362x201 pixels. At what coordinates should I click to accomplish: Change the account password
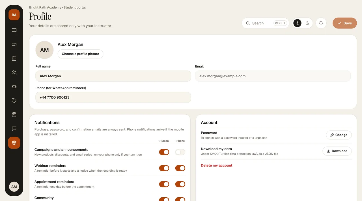click(339, 135)
